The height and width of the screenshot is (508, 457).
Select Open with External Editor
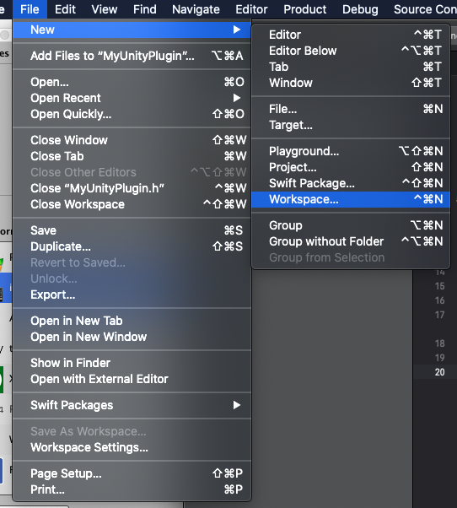132,379
